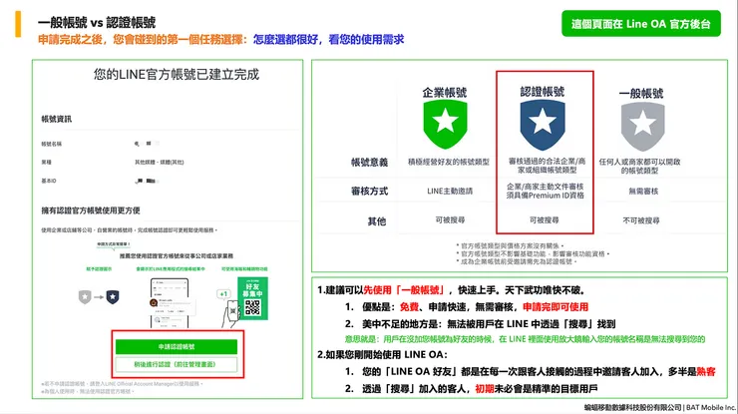This screenshot has height=414, width=738.
Task: Click the 其他娛樂・娛樂(其他) value
Action: [x=160, y=162]
